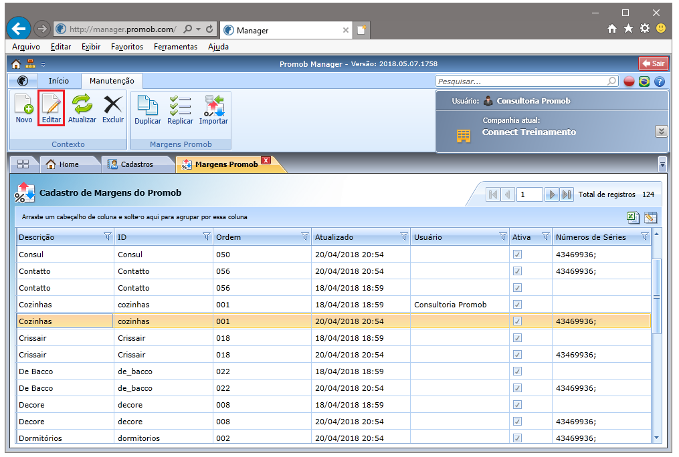This screenshot has width=679, height=457.
Task: Open the tab list dropdown arrow at right
Action: pyautogui.click(x=662, y=164)
